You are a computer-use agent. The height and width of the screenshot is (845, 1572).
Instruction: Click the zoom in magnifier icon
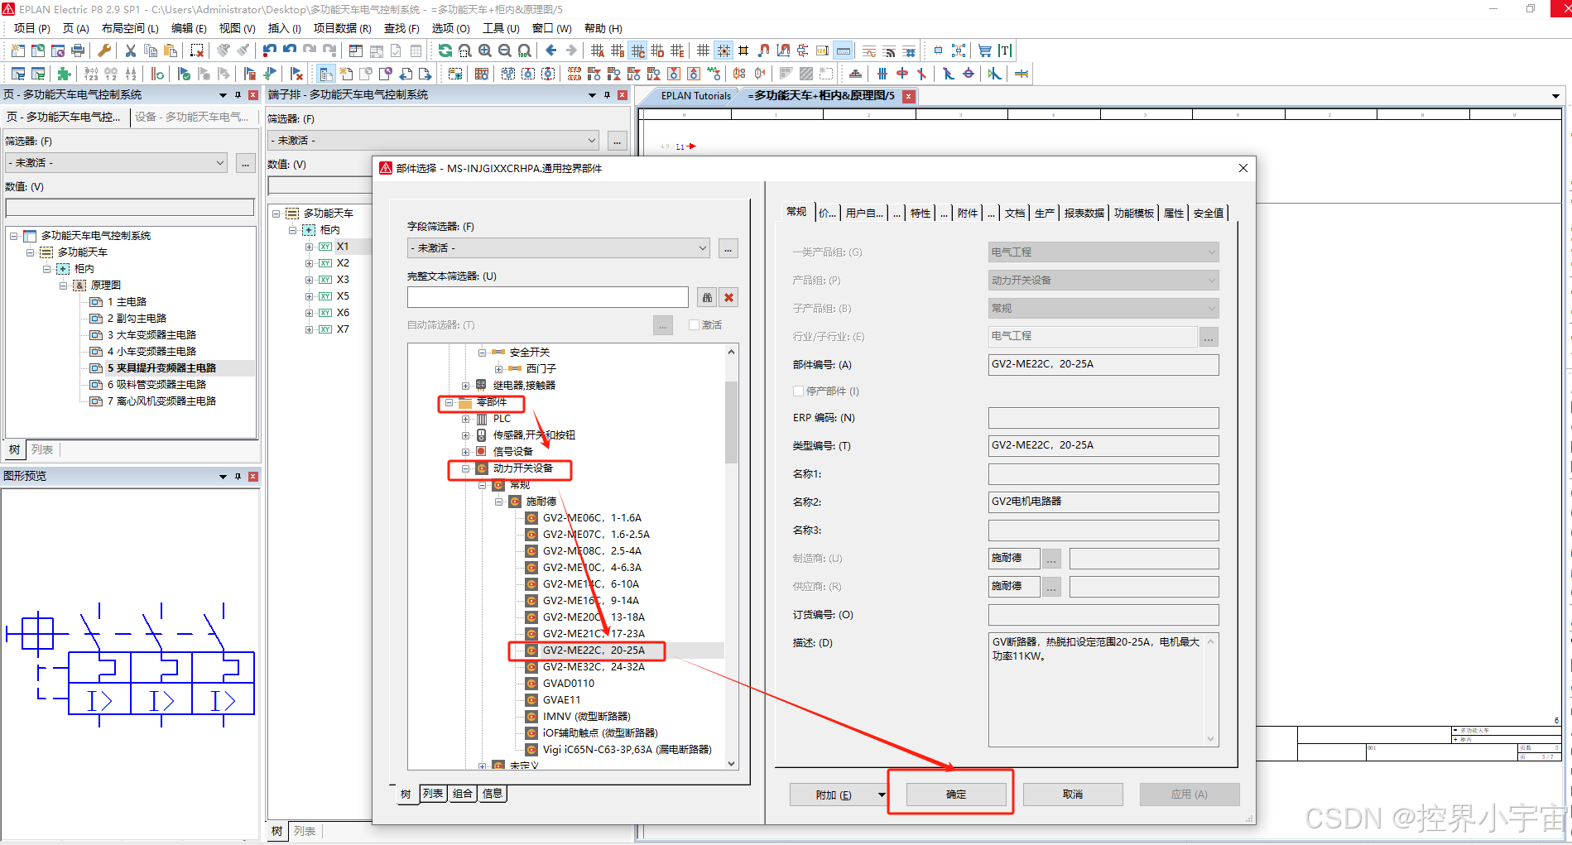485,50
